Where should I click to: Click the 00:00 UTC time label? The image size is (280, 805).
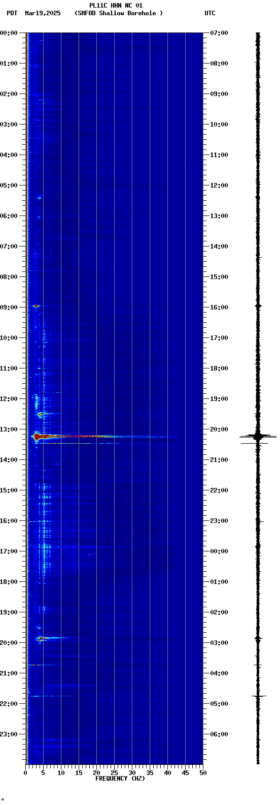pos(219,551)
